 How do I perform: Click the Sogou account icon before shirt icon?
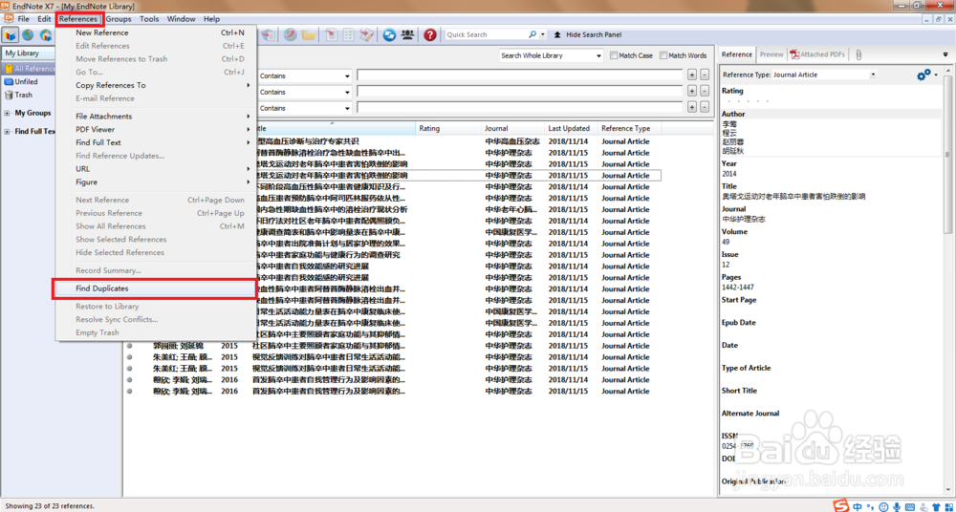923,507
